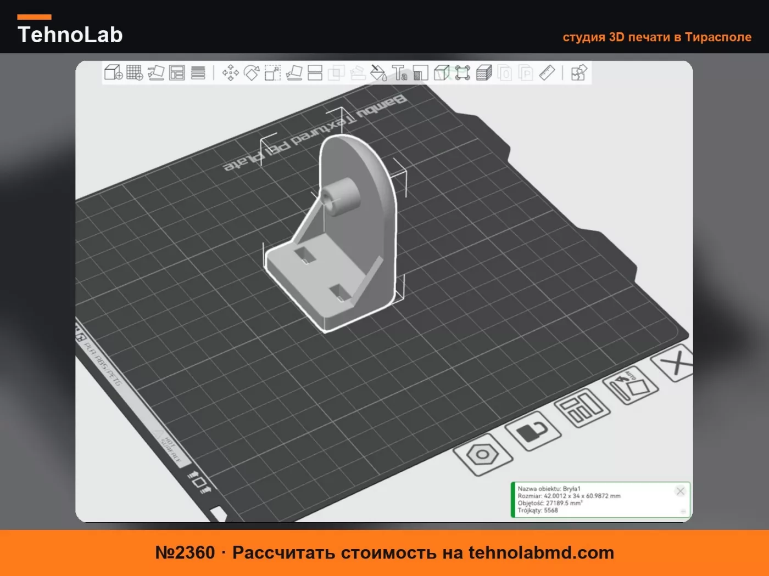The width and height of the screenshot is (769, 576).
Task: Run Auto orient from the top toolbar
Action: (x=156, y=72)
